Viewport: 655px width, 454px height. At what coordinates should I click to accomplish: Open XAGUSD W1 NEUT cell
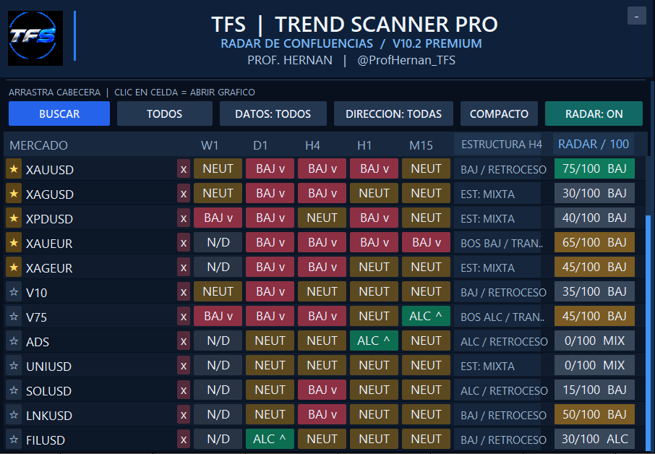click(x=218, y=193)
